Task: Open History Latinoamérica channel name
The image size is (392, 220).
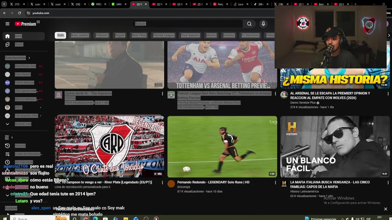Action: 304,191
